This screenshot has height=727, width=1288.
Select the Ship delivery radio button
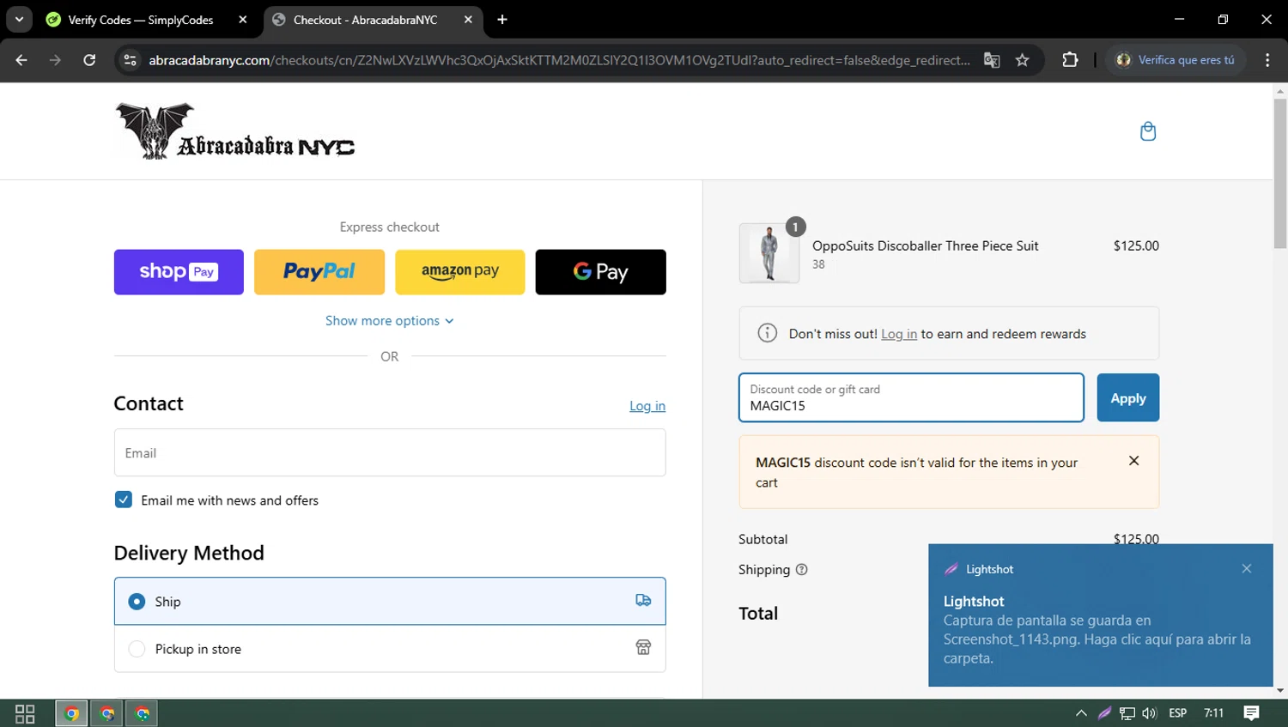coord(137,602)
